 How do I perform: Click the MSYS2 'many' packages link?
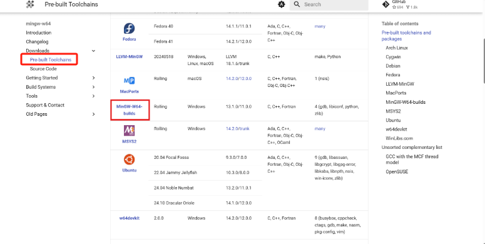point(320,129)
